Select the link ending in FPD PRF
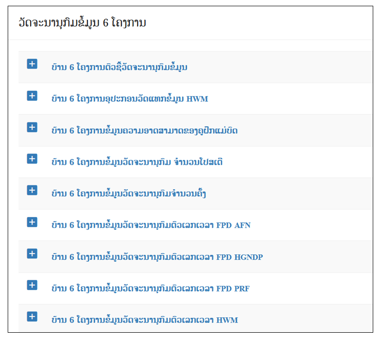 pos(151,288)
